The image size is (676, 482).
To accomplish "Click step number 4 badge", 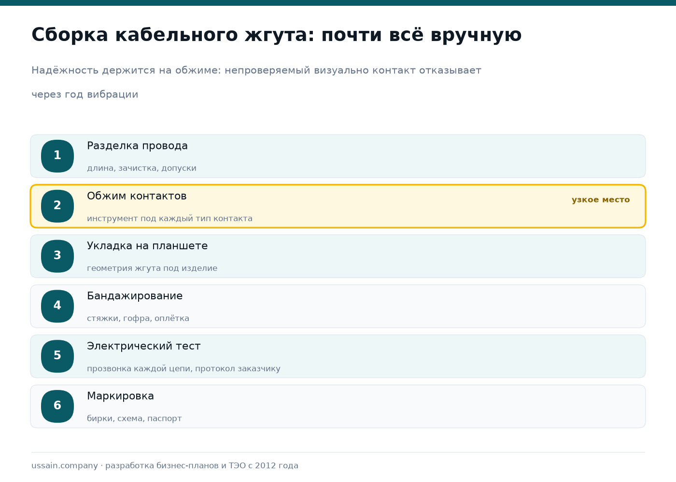I will 57,306.
